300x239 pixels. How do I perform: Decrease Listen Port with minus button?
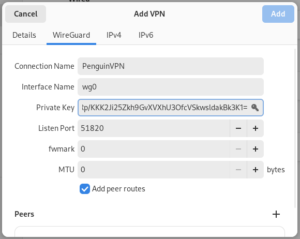[x=238, y=128]
